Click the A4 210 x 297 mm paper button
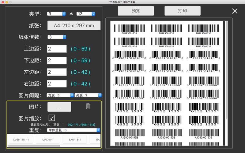This screenshot has height=153, width=245. (x=74, y=25)
